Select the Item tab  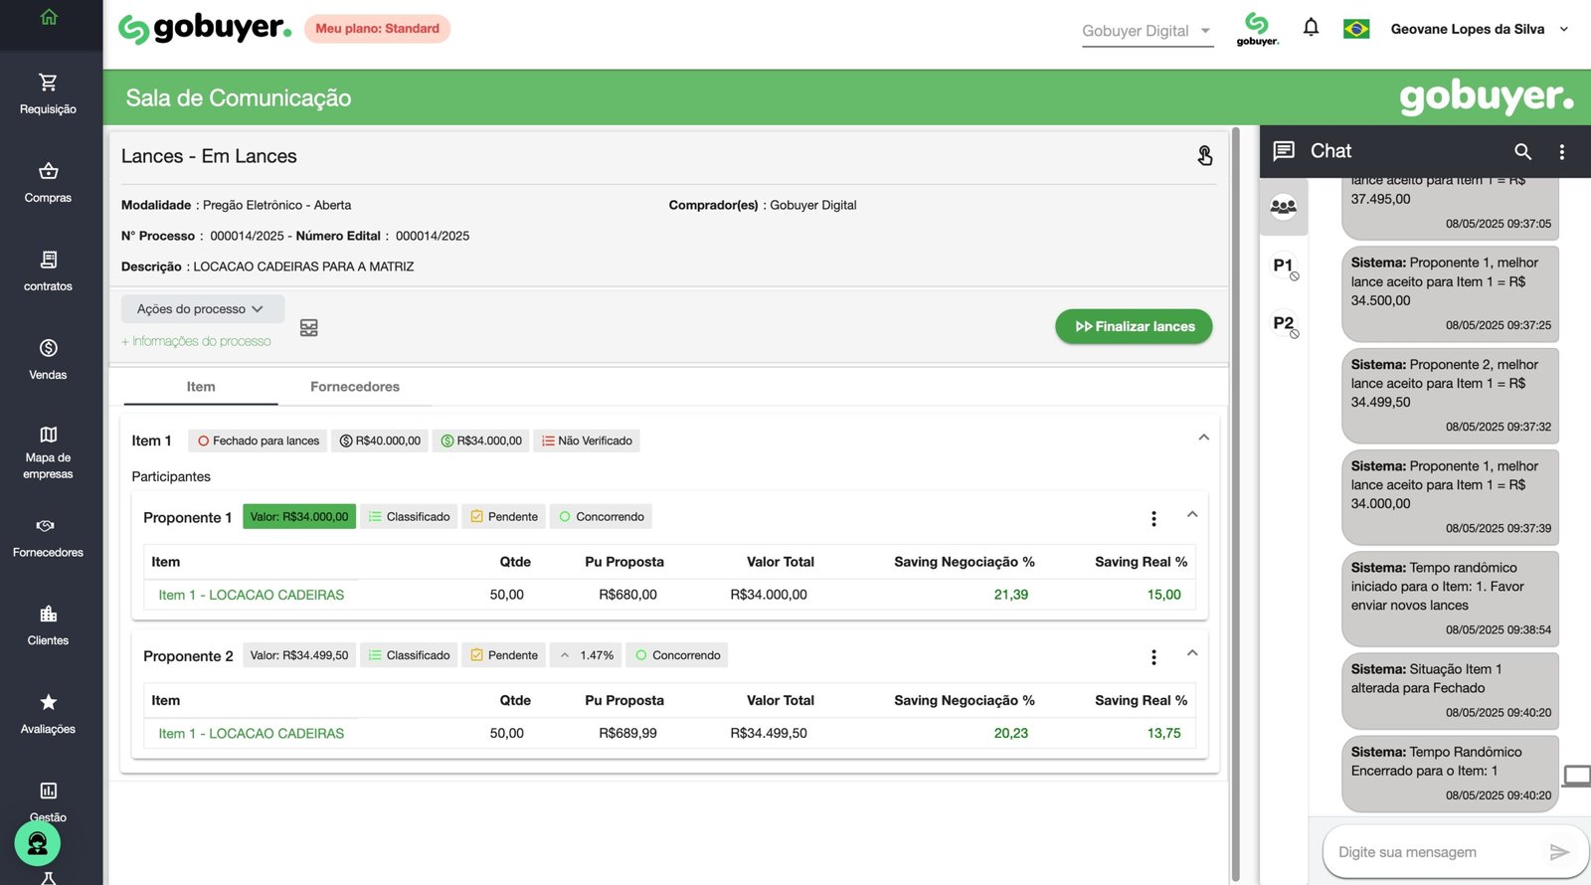coord(201,387)
